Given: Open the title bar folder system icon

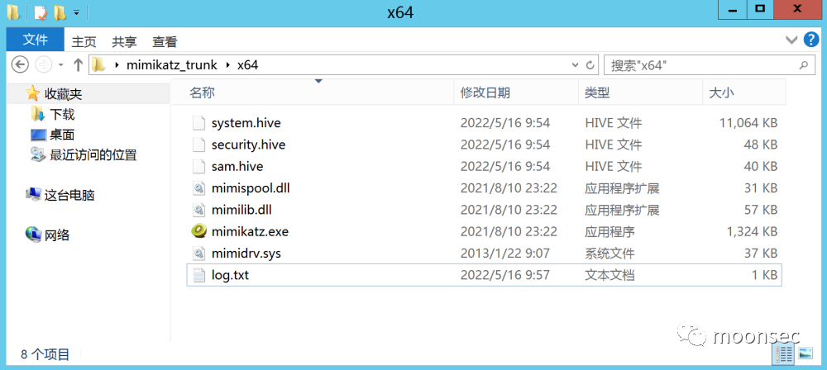Looking at the screenshot, I should (13, 12).
